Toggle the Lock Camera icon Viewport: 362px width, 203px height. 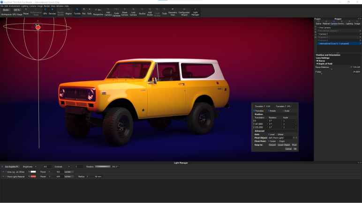133,12
